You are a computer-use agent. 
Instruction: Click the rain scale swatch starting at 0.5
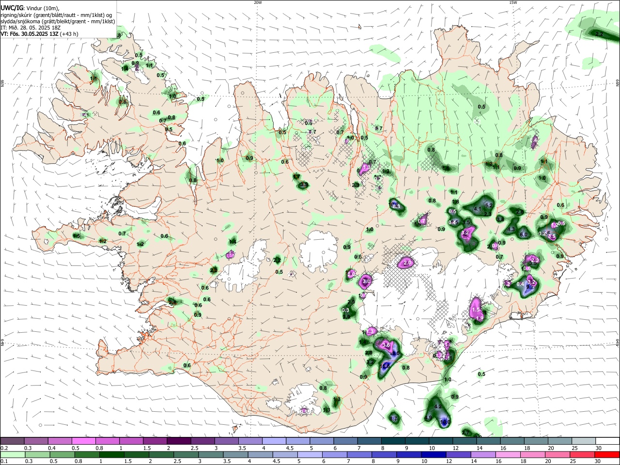tap(62, 454)
